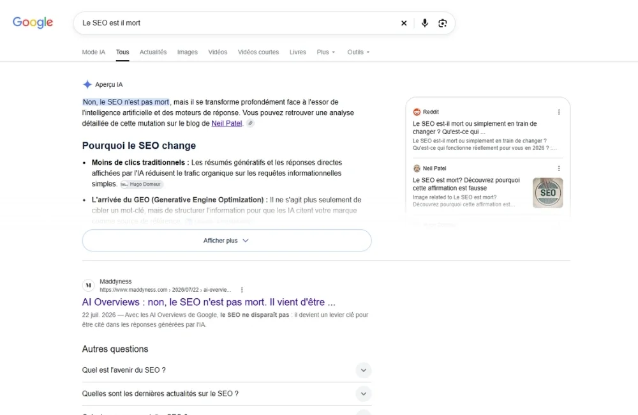The image size is (638, 415).
Task: Click the link chip icon after Neil Patel
Action: (251, 123)
